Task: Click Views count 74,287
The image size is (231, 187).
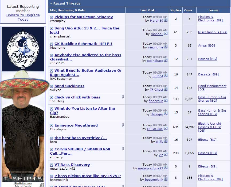Action: (189, 127)
